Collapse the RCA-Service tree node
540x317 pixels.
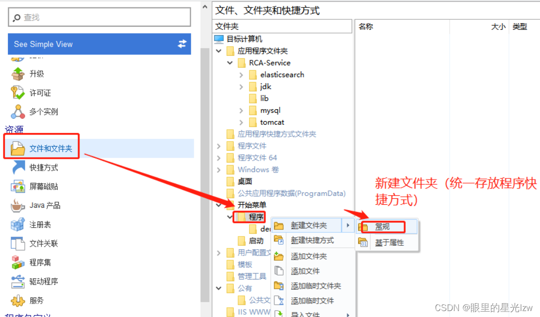pyautogui.click(x=230, y=63)
